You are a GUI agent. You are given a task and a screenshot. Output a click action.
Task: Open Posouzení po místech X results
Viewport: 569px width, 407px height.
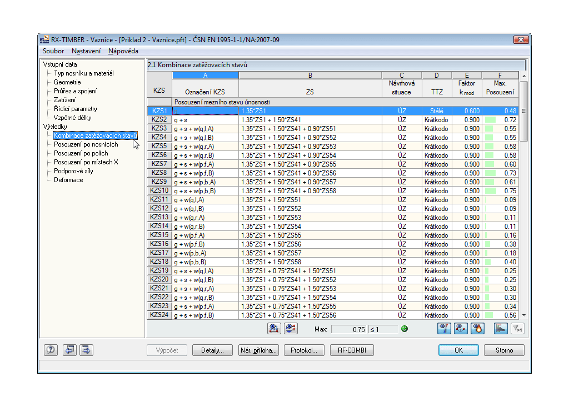tap(86, 162)
